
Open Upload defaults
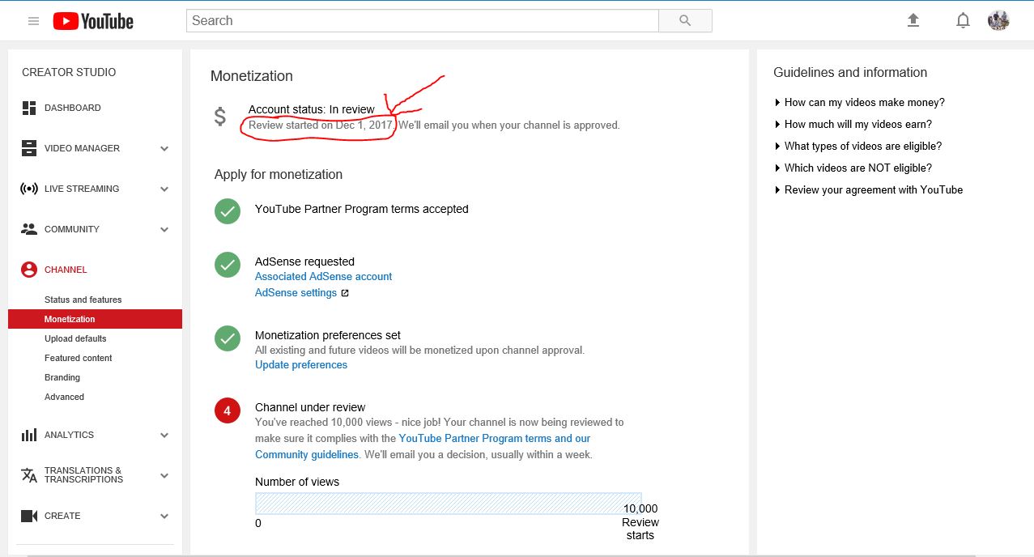coord(75,338)
